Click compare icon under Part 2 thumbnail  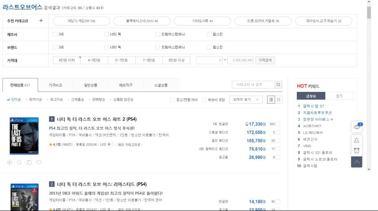29,162
